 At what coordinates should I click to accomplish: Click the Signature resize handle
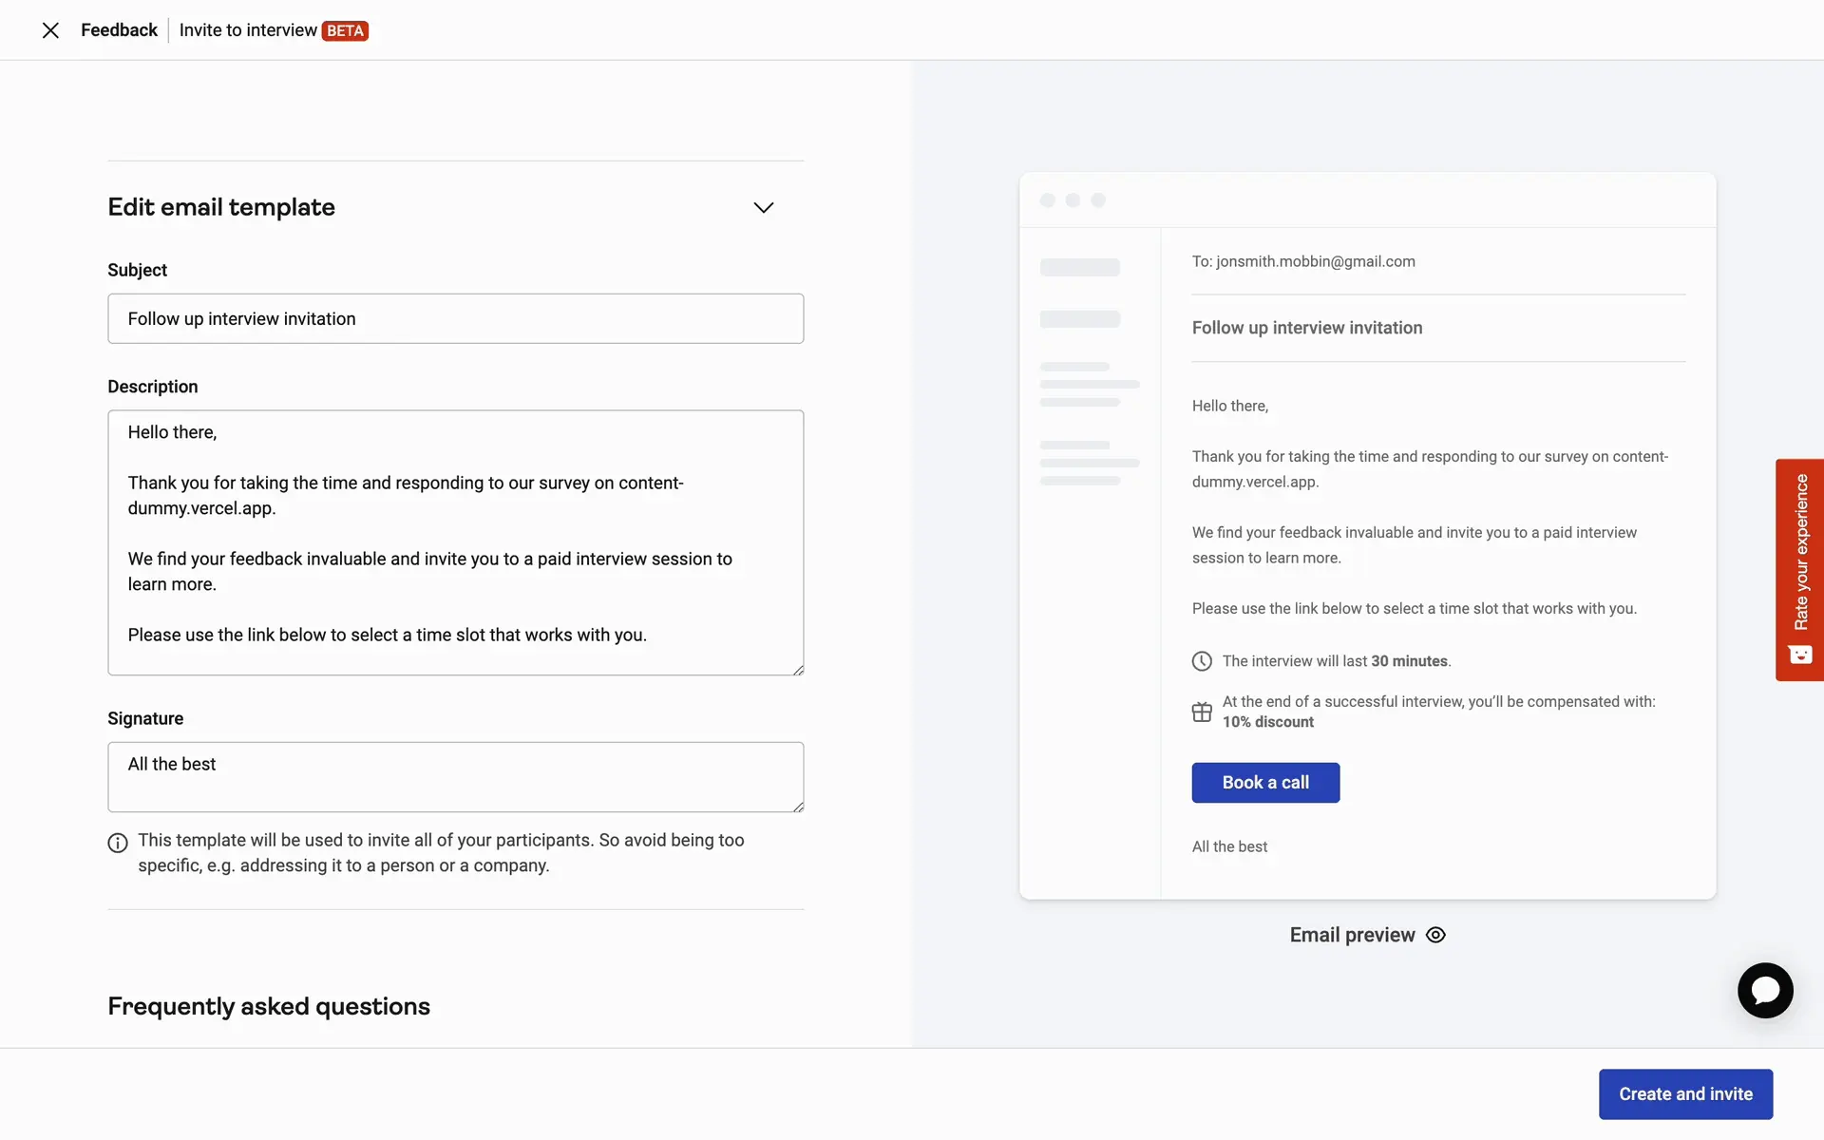(798, 807)
